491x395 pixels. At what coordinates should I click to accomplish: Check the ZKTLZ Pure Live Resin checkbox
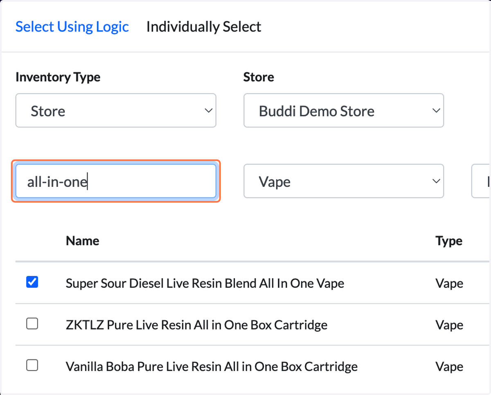click(x=32, y=324)
